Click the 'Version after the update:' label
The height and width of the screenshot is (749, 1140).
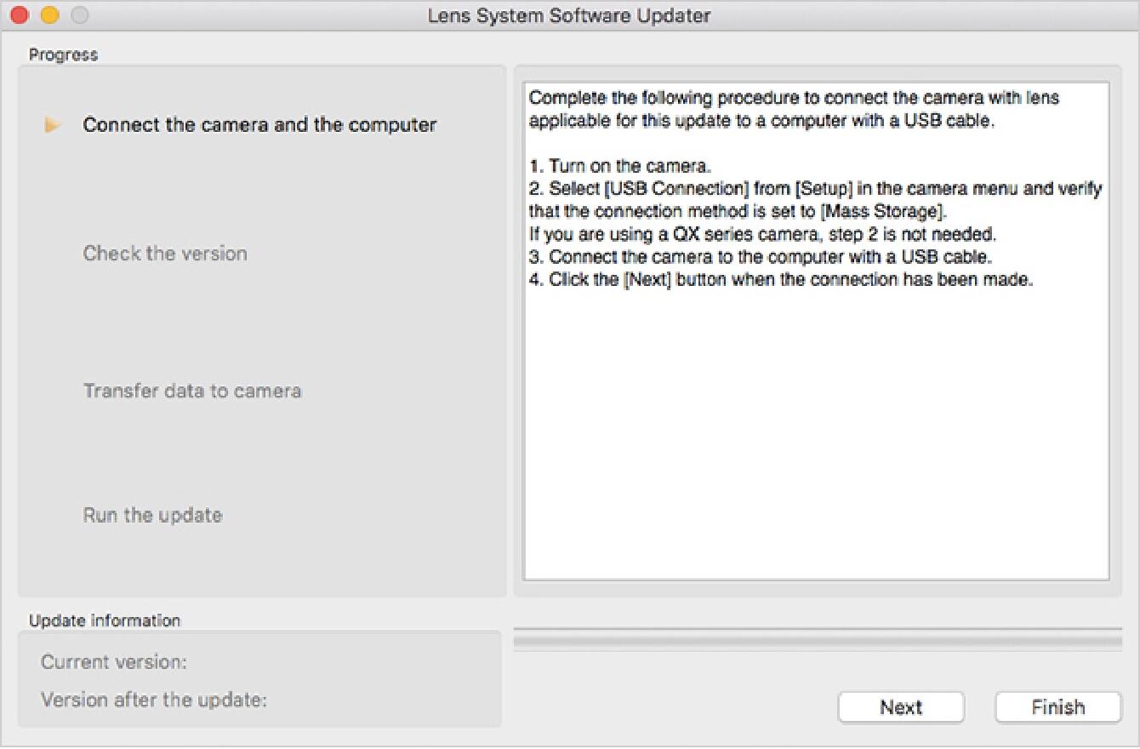(x=154, y=700)
